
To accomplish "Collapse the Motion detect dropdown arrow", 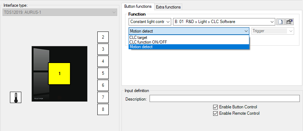I will pyautogui.click(x=246, y=31).
